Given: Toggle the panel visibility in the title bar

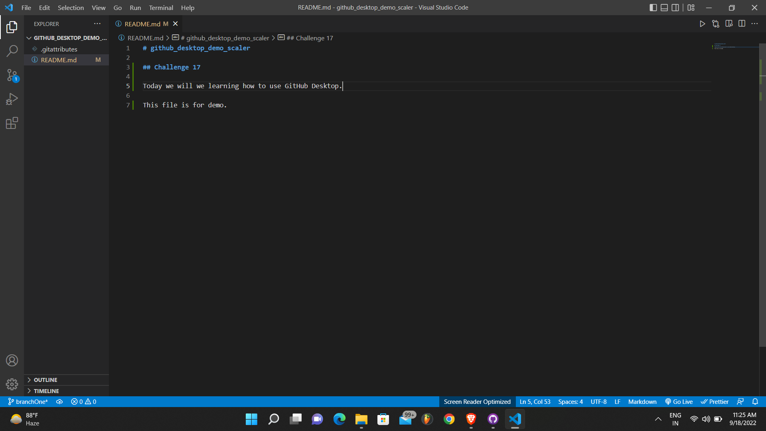Looking at the screenshot, I should click(664, 7).
